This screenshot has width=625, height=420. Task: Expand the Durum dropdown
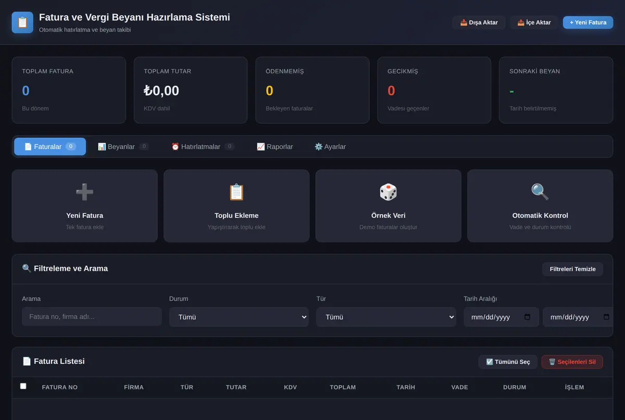[x=239, y=317]
